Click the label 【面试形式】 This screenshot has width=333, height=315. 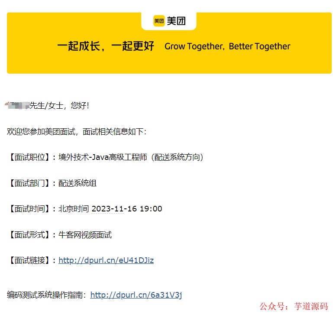click(x=30, y=235)
